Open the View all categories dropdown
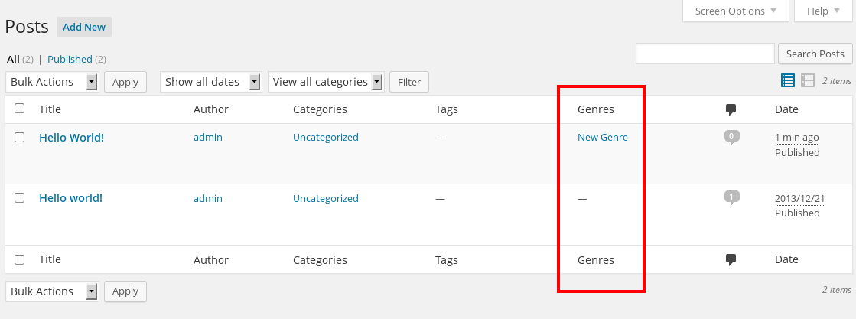 coord(326,82)
